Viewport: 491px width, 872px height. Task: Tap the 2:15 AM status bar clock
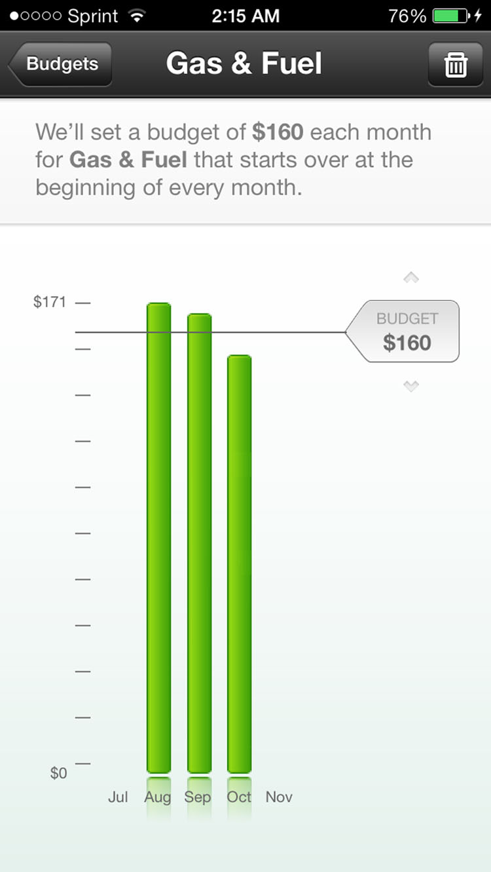click(x=244, y=16)
